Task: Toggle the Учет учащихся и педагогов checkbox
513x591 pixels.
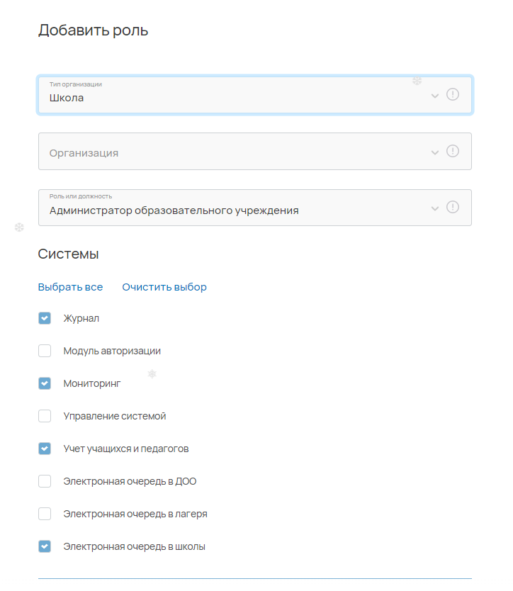Action: (x=45, y=449)
